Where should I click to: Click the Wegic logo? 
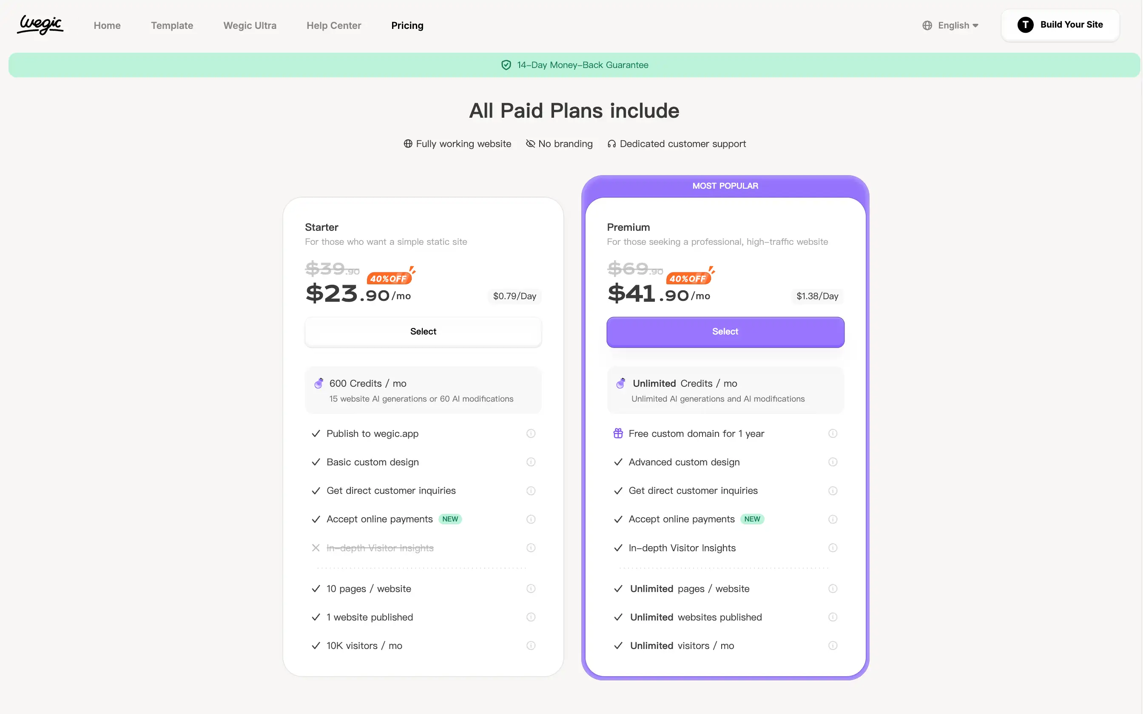coord(41,25)
